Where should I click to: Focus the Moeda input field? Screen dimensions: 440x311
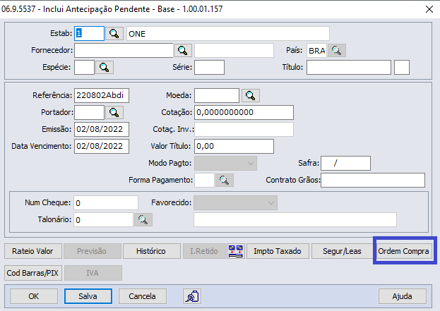217,95
